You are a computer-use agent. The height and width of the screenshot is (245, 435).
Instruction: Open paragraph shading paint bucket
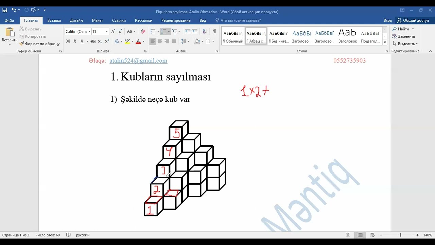pyautogui.click(x=197, y=41)
